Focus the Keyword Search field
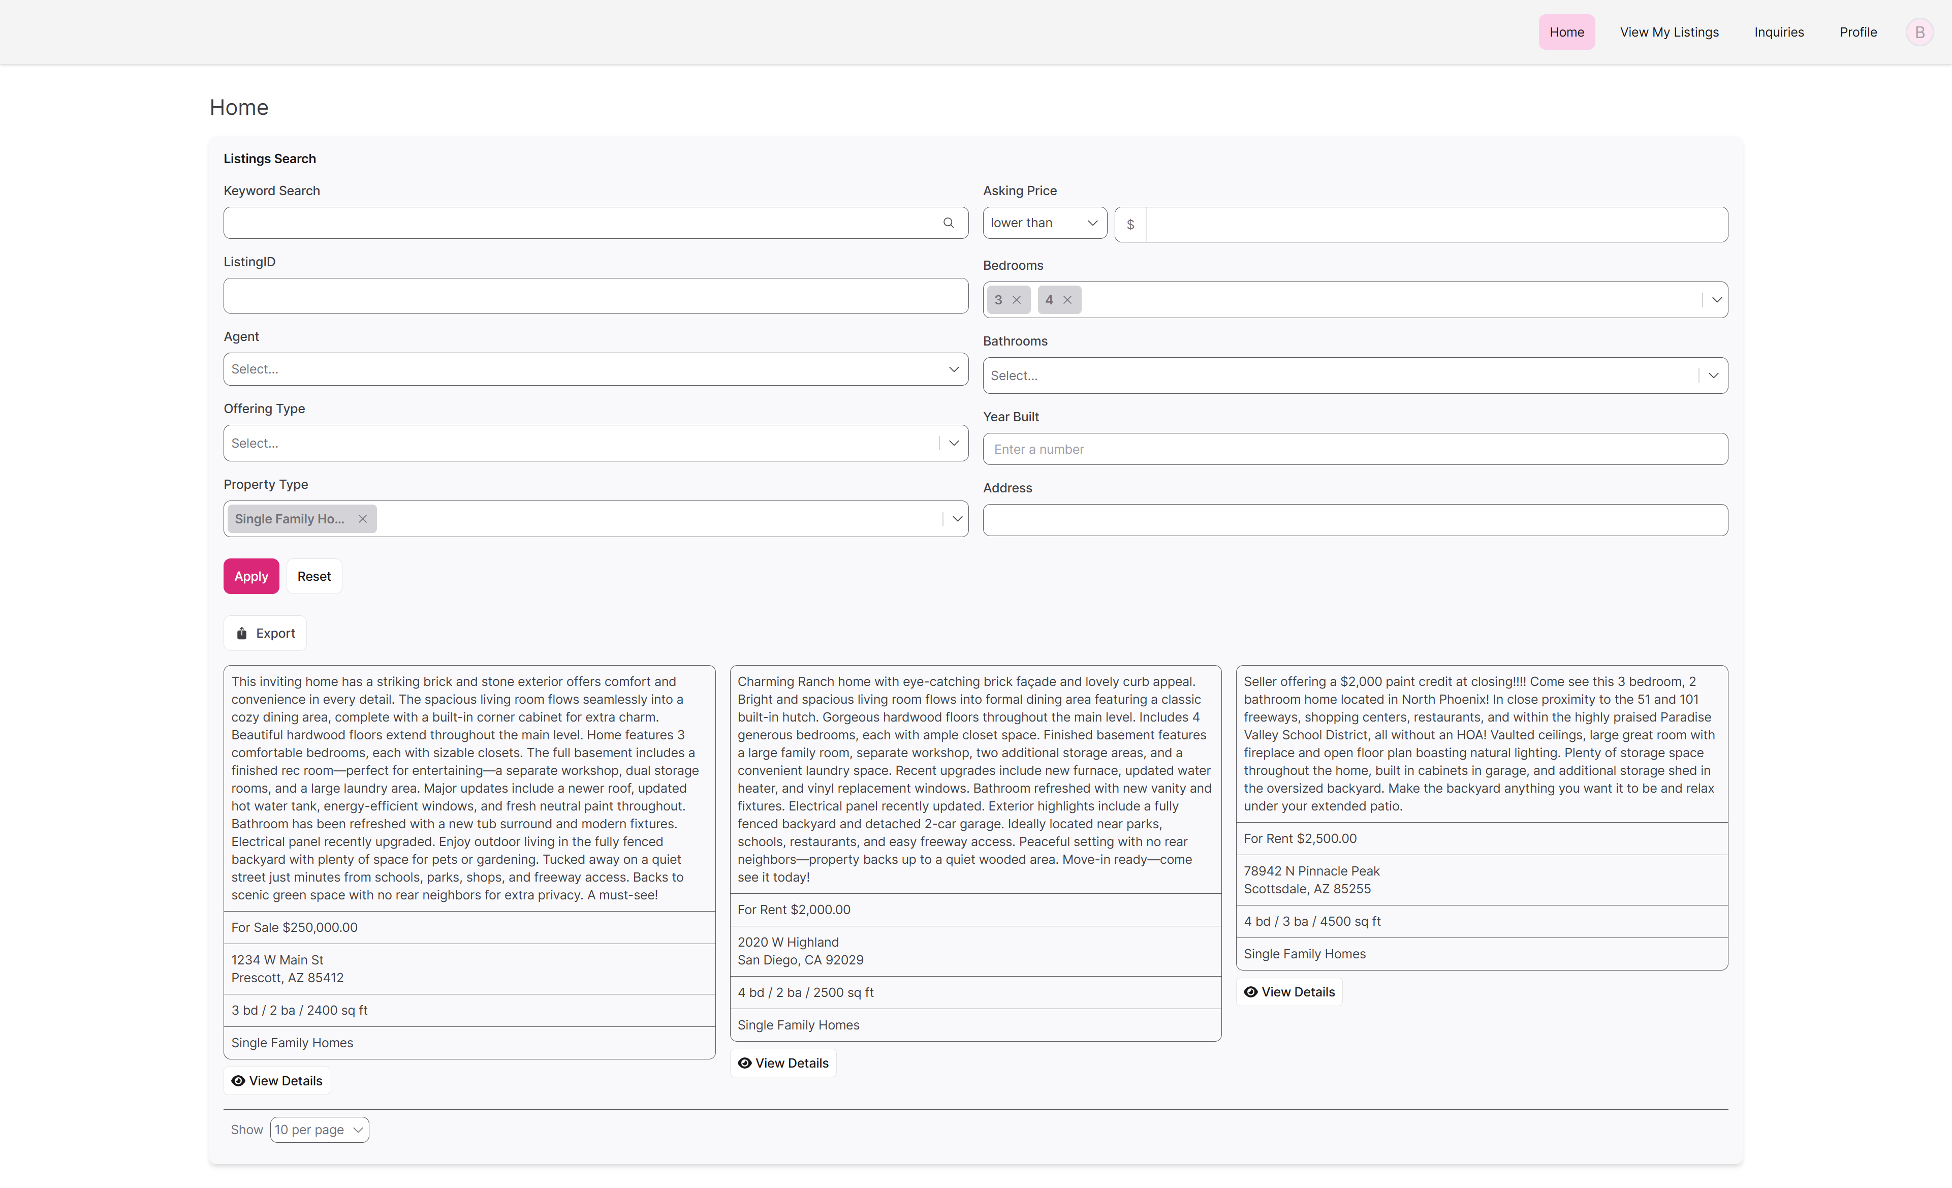Viewport: 1952px width, 1188px height. tap(596, 223)
